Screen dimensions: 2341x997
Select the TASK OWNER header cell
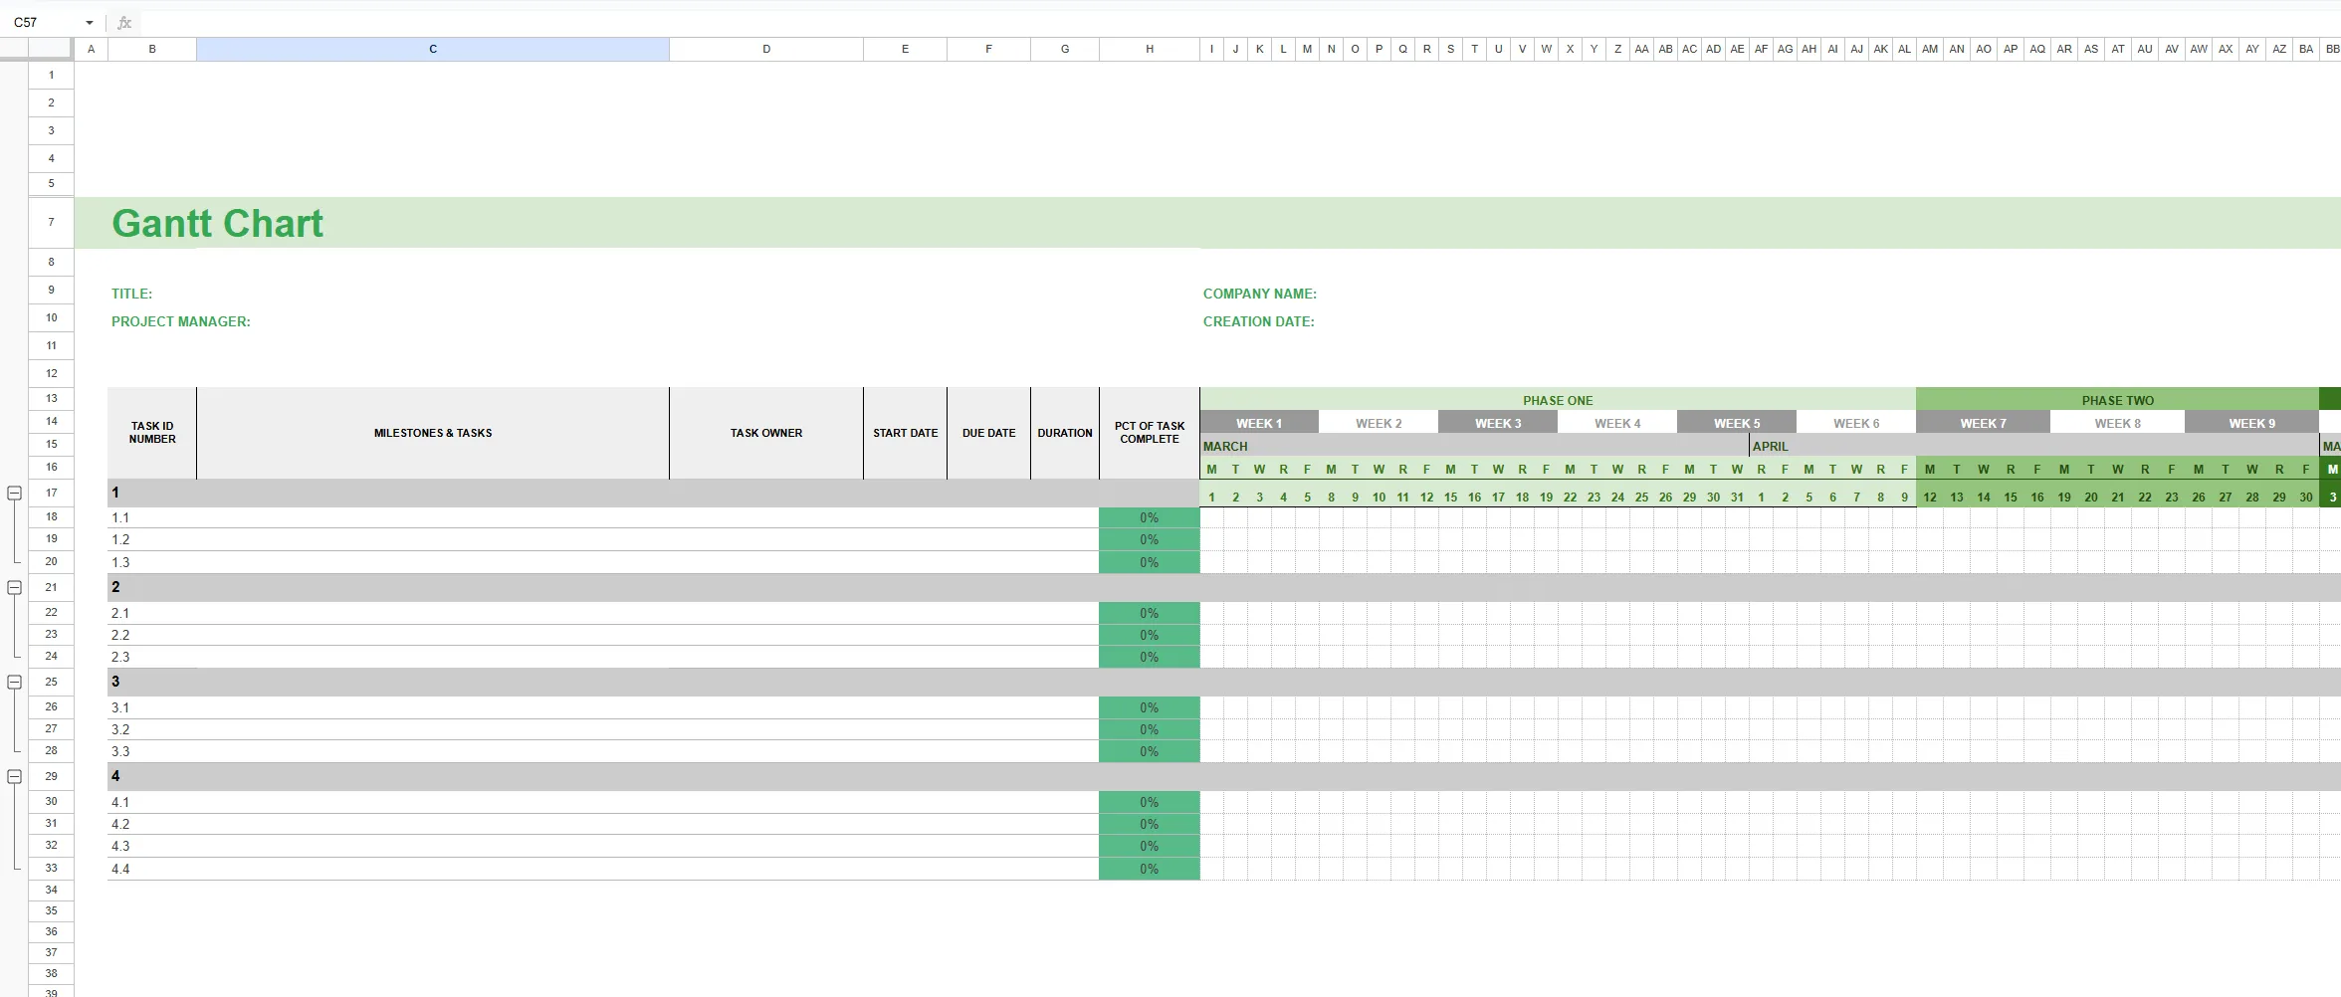click(766, 433)
